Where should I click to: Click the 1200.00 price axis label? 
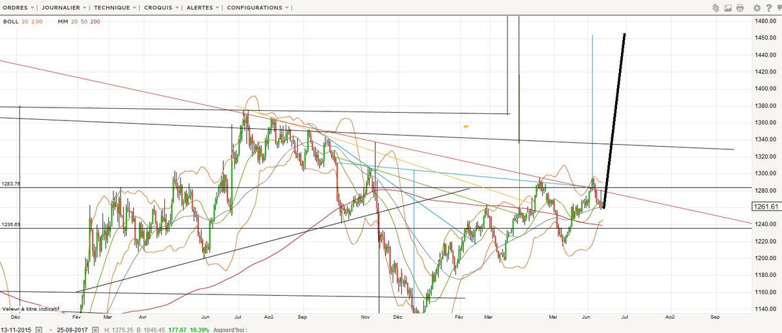pos(767,258)
